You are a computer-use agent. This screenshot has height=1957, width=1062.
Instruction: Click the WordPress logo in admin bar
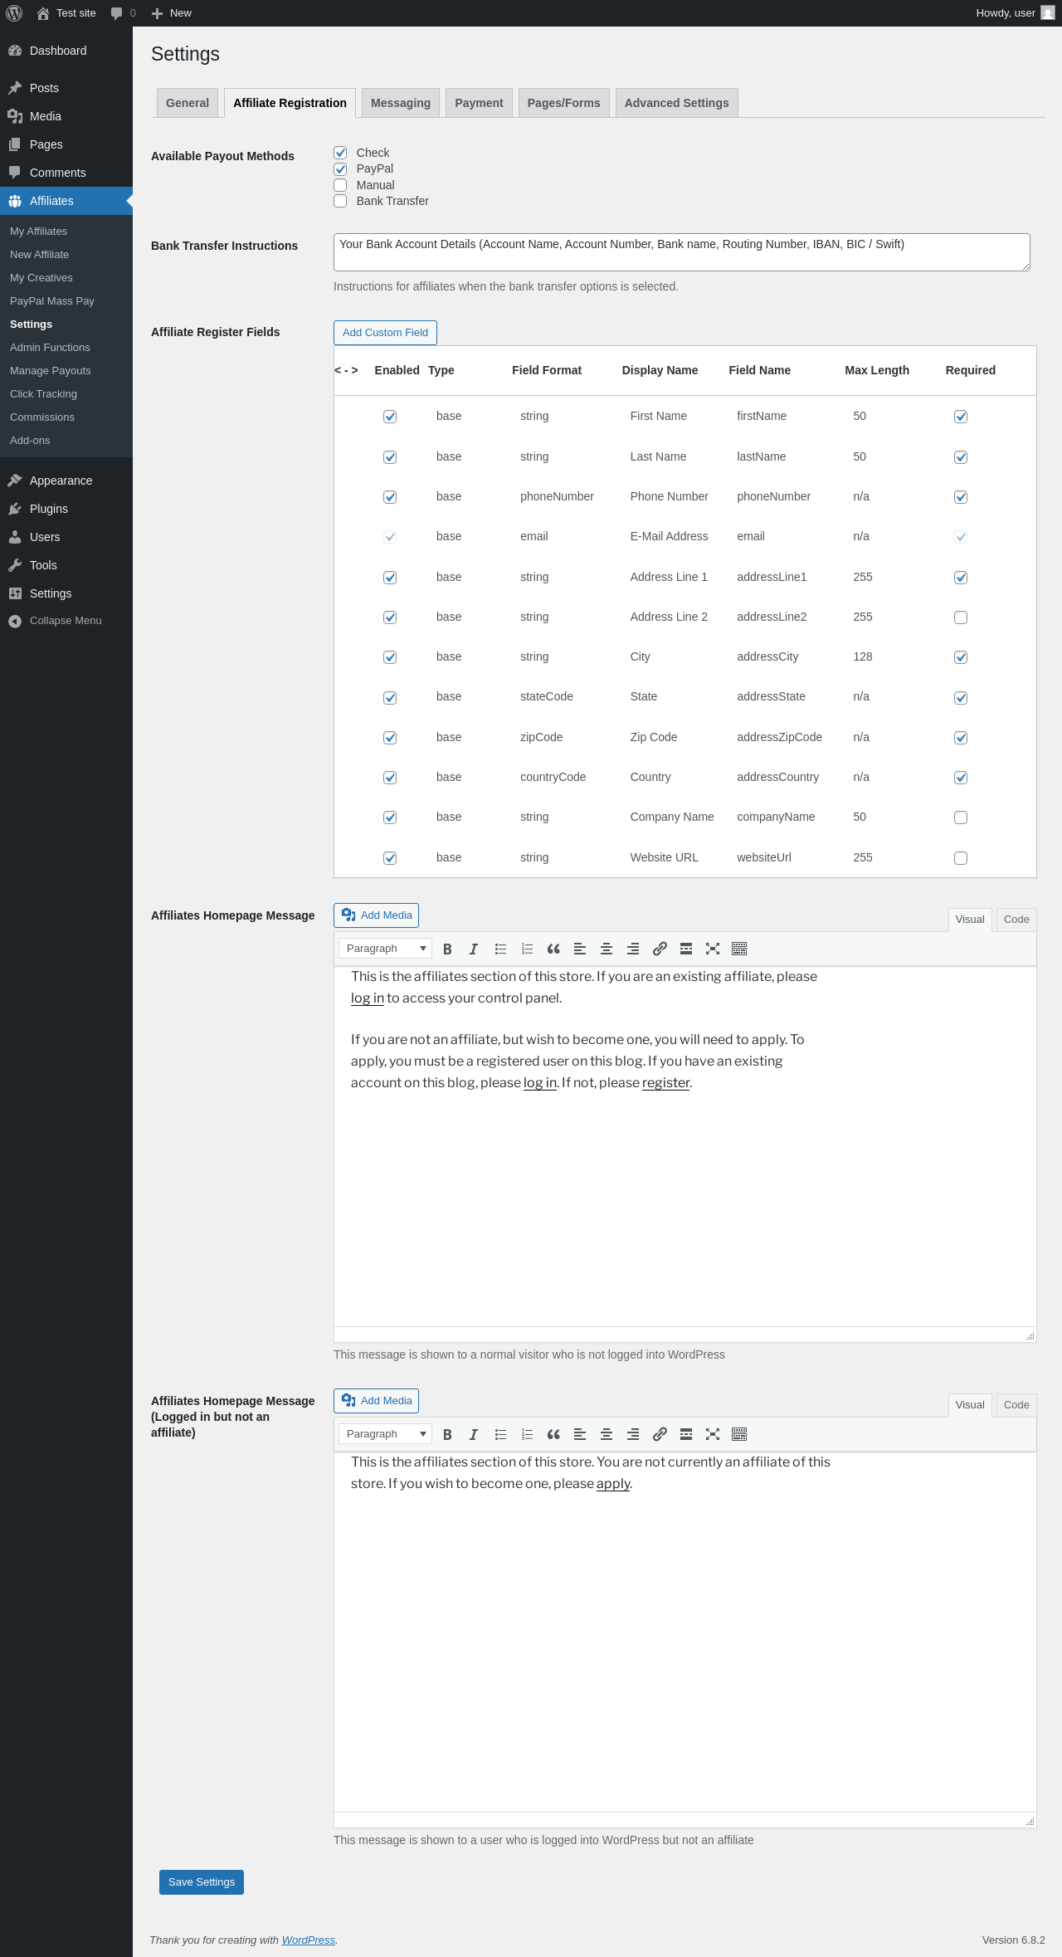point(14,13)
